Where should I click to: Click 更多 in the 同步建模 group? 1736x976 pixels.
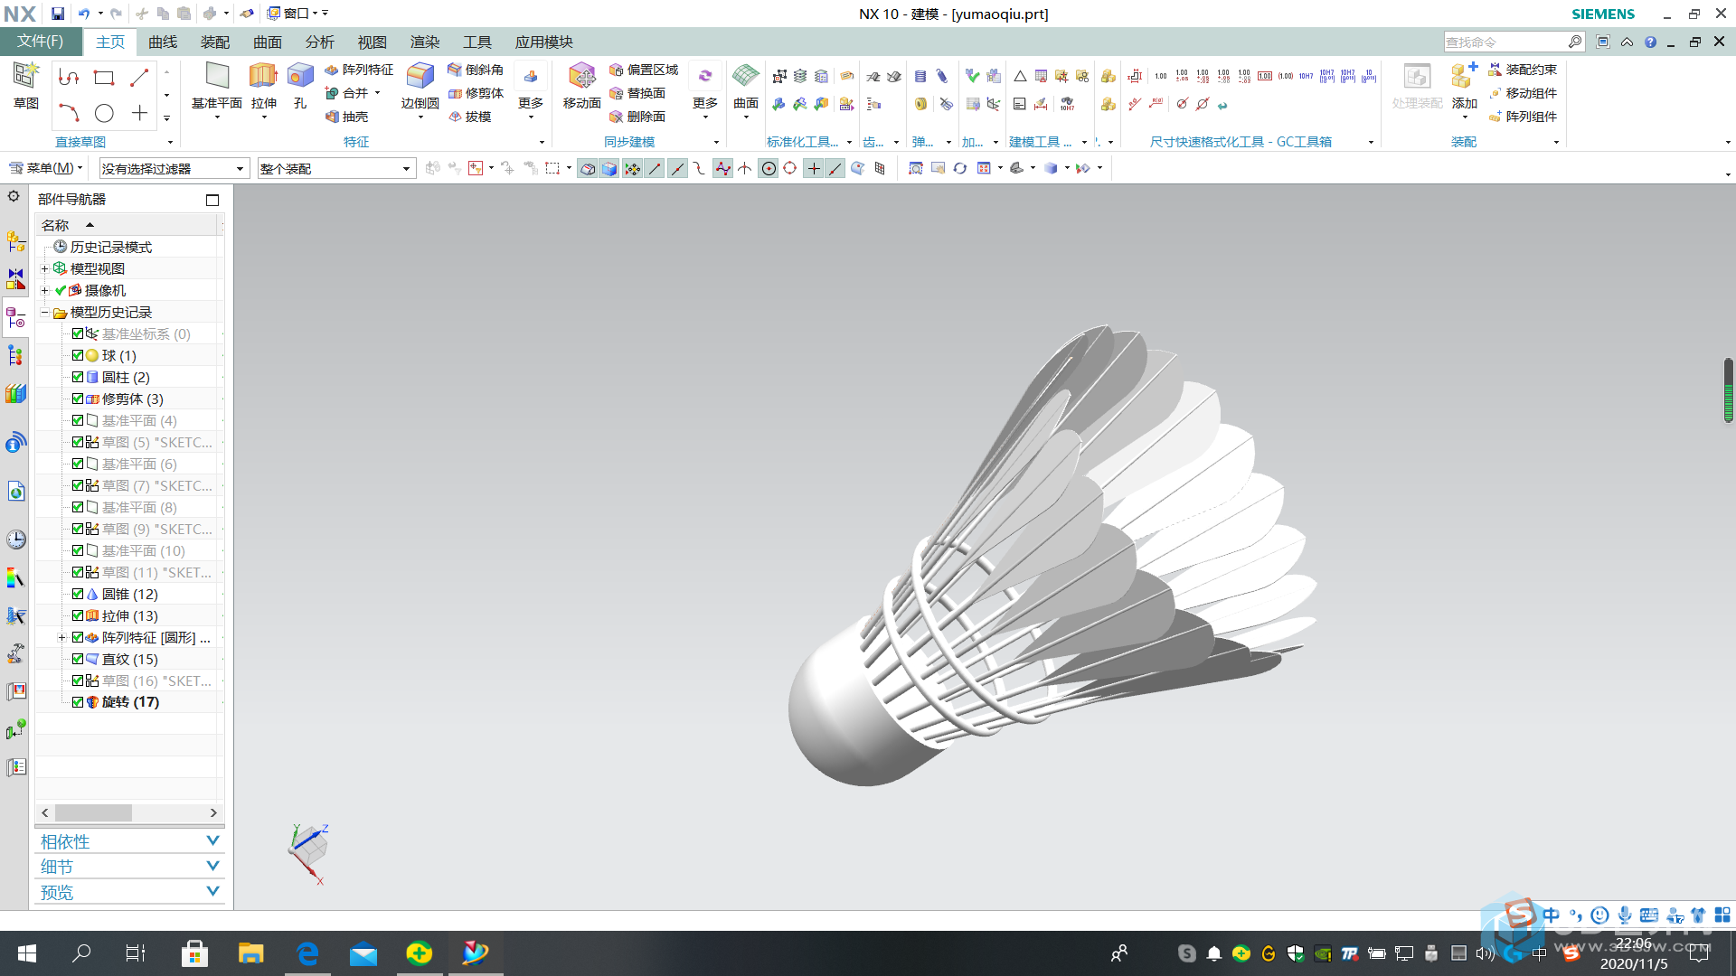point(705,90)
